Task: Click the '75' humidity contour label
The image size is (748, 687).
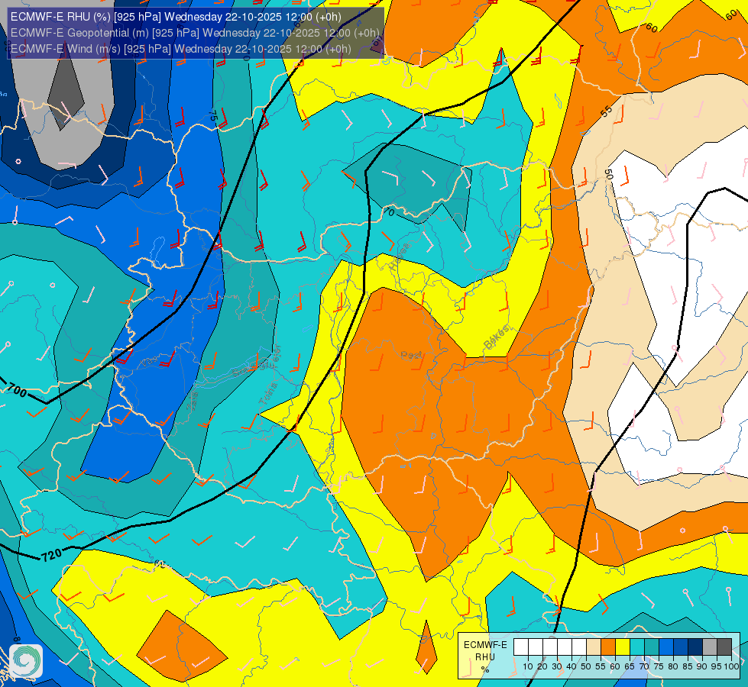Action: click(213, 118)
